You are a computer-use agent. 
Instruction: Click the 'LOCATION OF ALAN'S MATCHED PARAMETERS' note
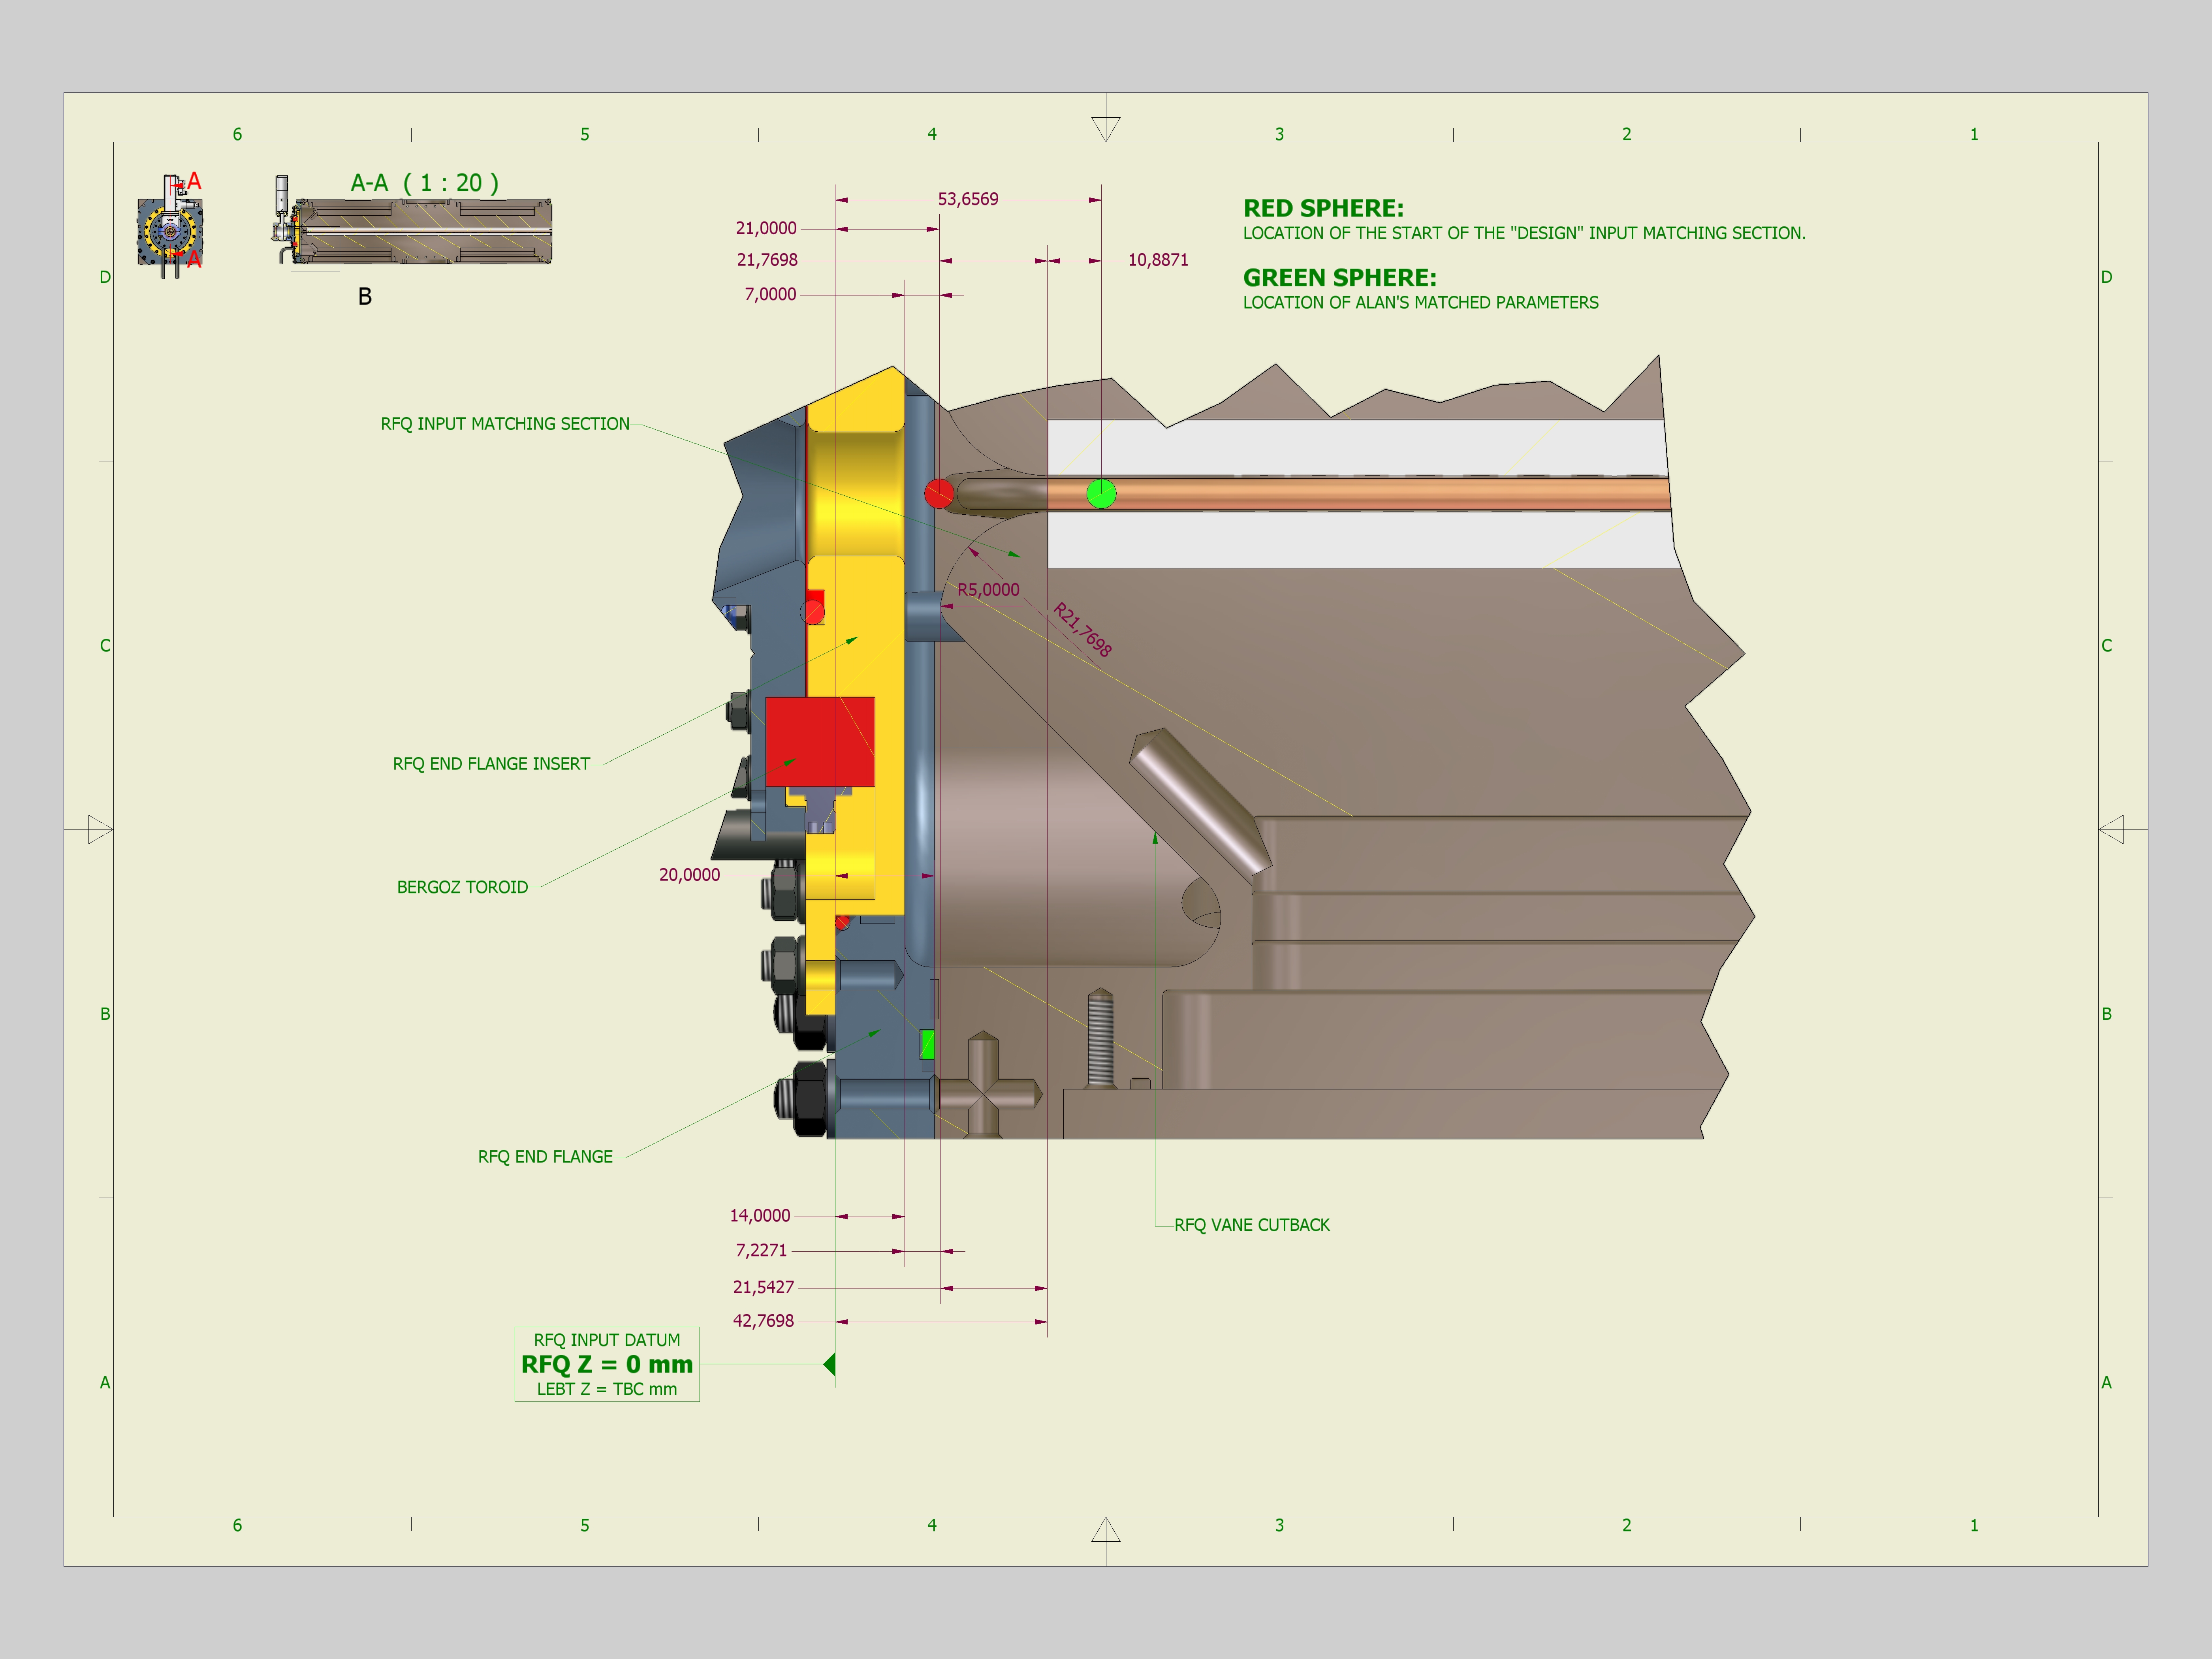click(1421, 303)
